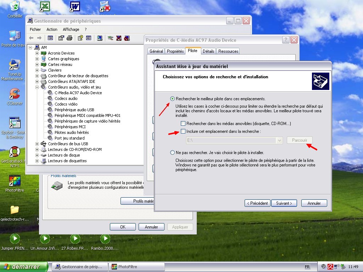The width and height of the screenshot is (363, 272).
Task: Switch to the Détails tab
Action: point(208,51)
